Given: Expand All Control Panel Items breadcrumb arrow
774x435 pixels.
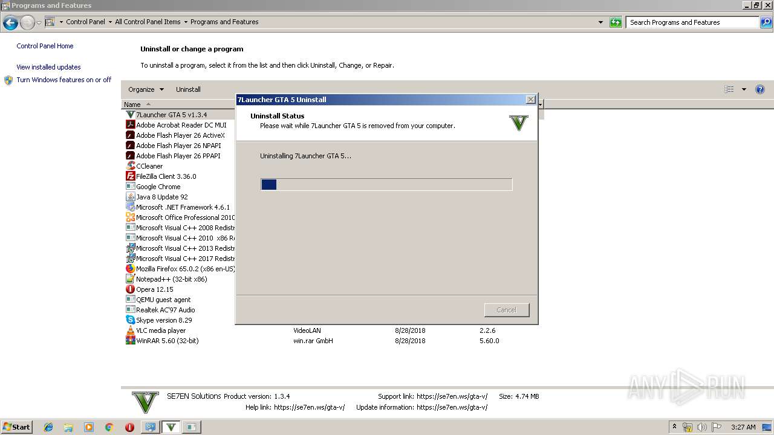Looking at the screenshot, I should [x=186, y=22].
